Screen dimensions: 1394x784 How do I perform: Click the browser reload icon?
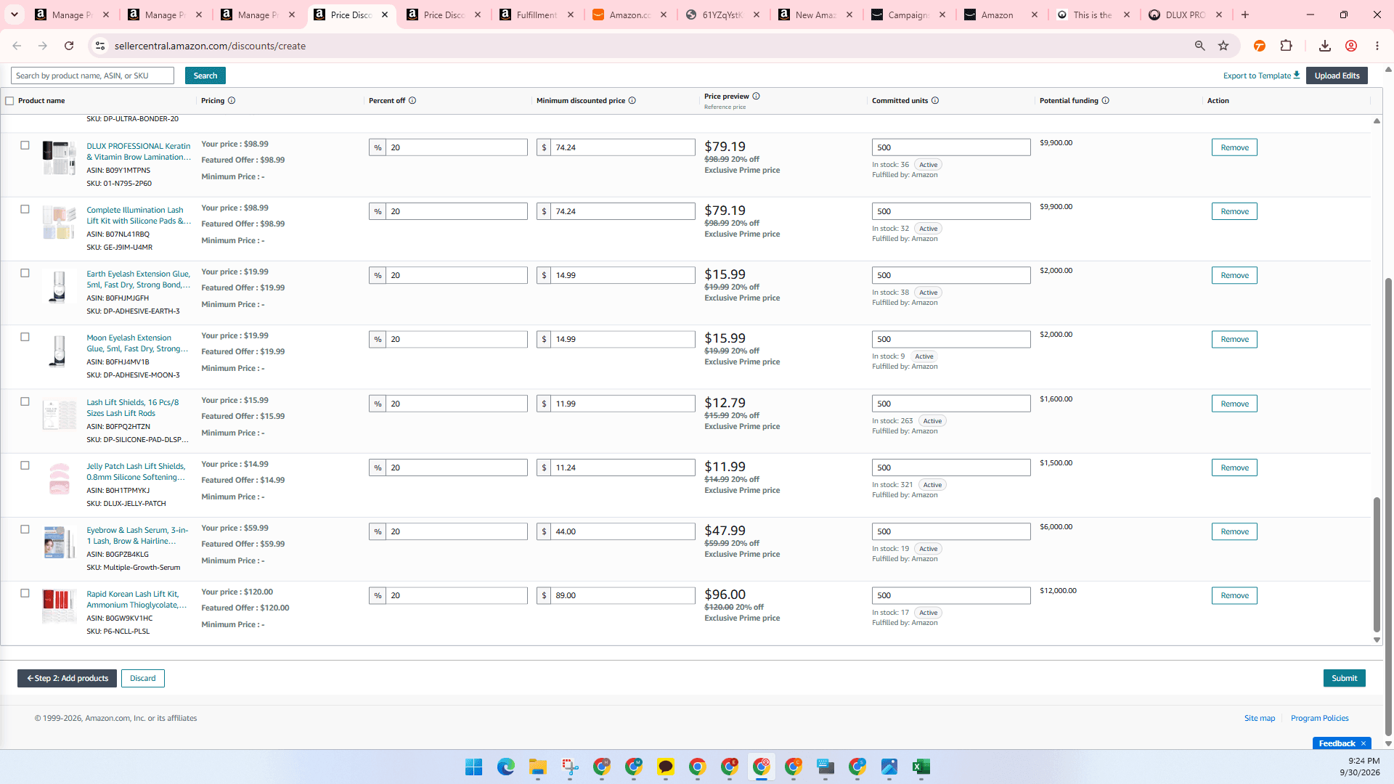(69, 46)
